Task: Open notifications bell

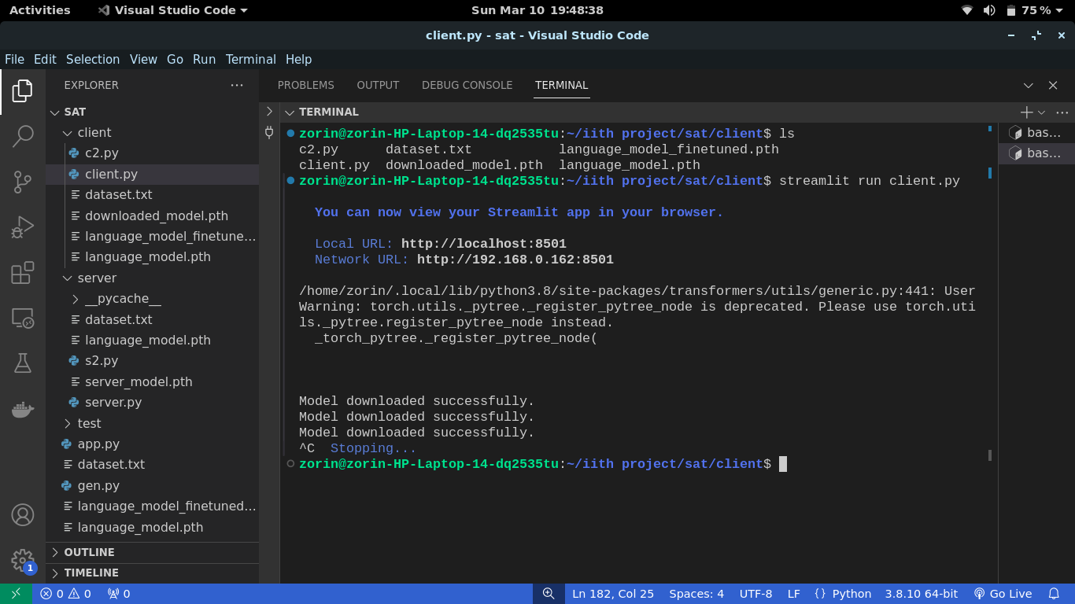Action: click(x=1054, y=594)
